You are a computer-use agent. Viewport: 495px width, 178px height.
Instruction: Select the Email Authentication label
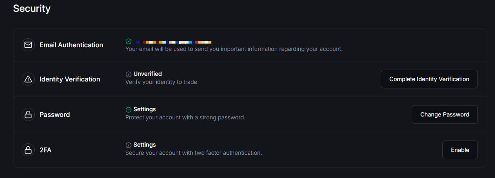(71, 45)
